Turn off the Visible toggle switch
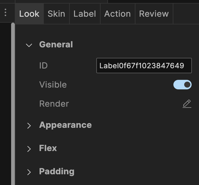This screenshot has height=185, width=199. pos(182,85)
